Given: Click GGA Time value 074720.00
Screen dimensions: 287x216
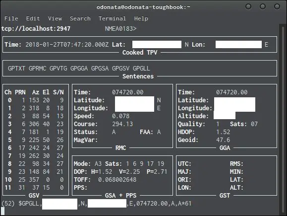Looking at the screenshot, I should coord(231,92).
